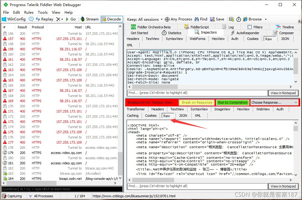Replay the selected sessions
Screen dimensions: 302x200
point(45,19)
